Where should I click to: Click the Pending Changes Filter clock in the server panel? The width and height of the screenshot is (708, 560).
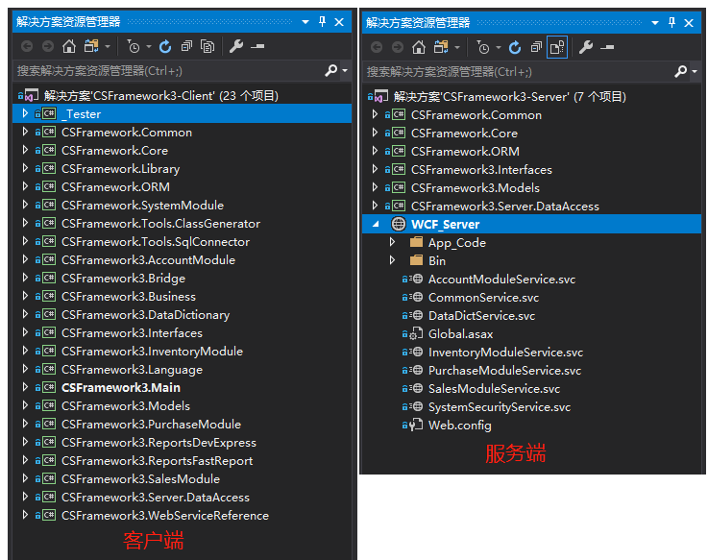pos(484,47)
